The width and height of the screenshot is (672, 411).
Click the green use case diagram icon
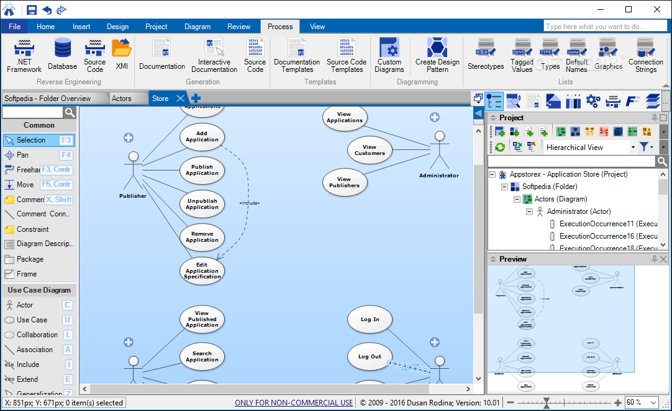pos(561,131)
